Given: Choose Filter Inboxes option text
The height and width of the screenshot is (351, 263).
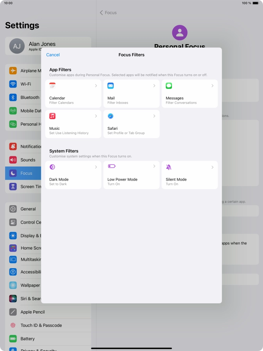Looking at the screenshot, I should 118,103.
